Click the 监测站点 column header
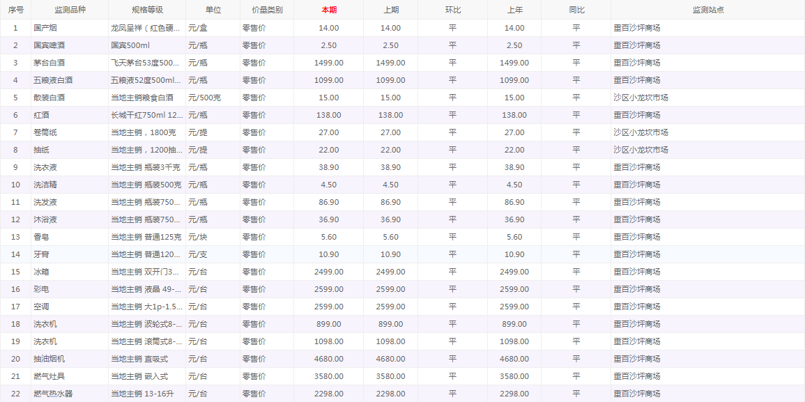805x402 pixels. [707, 10]
